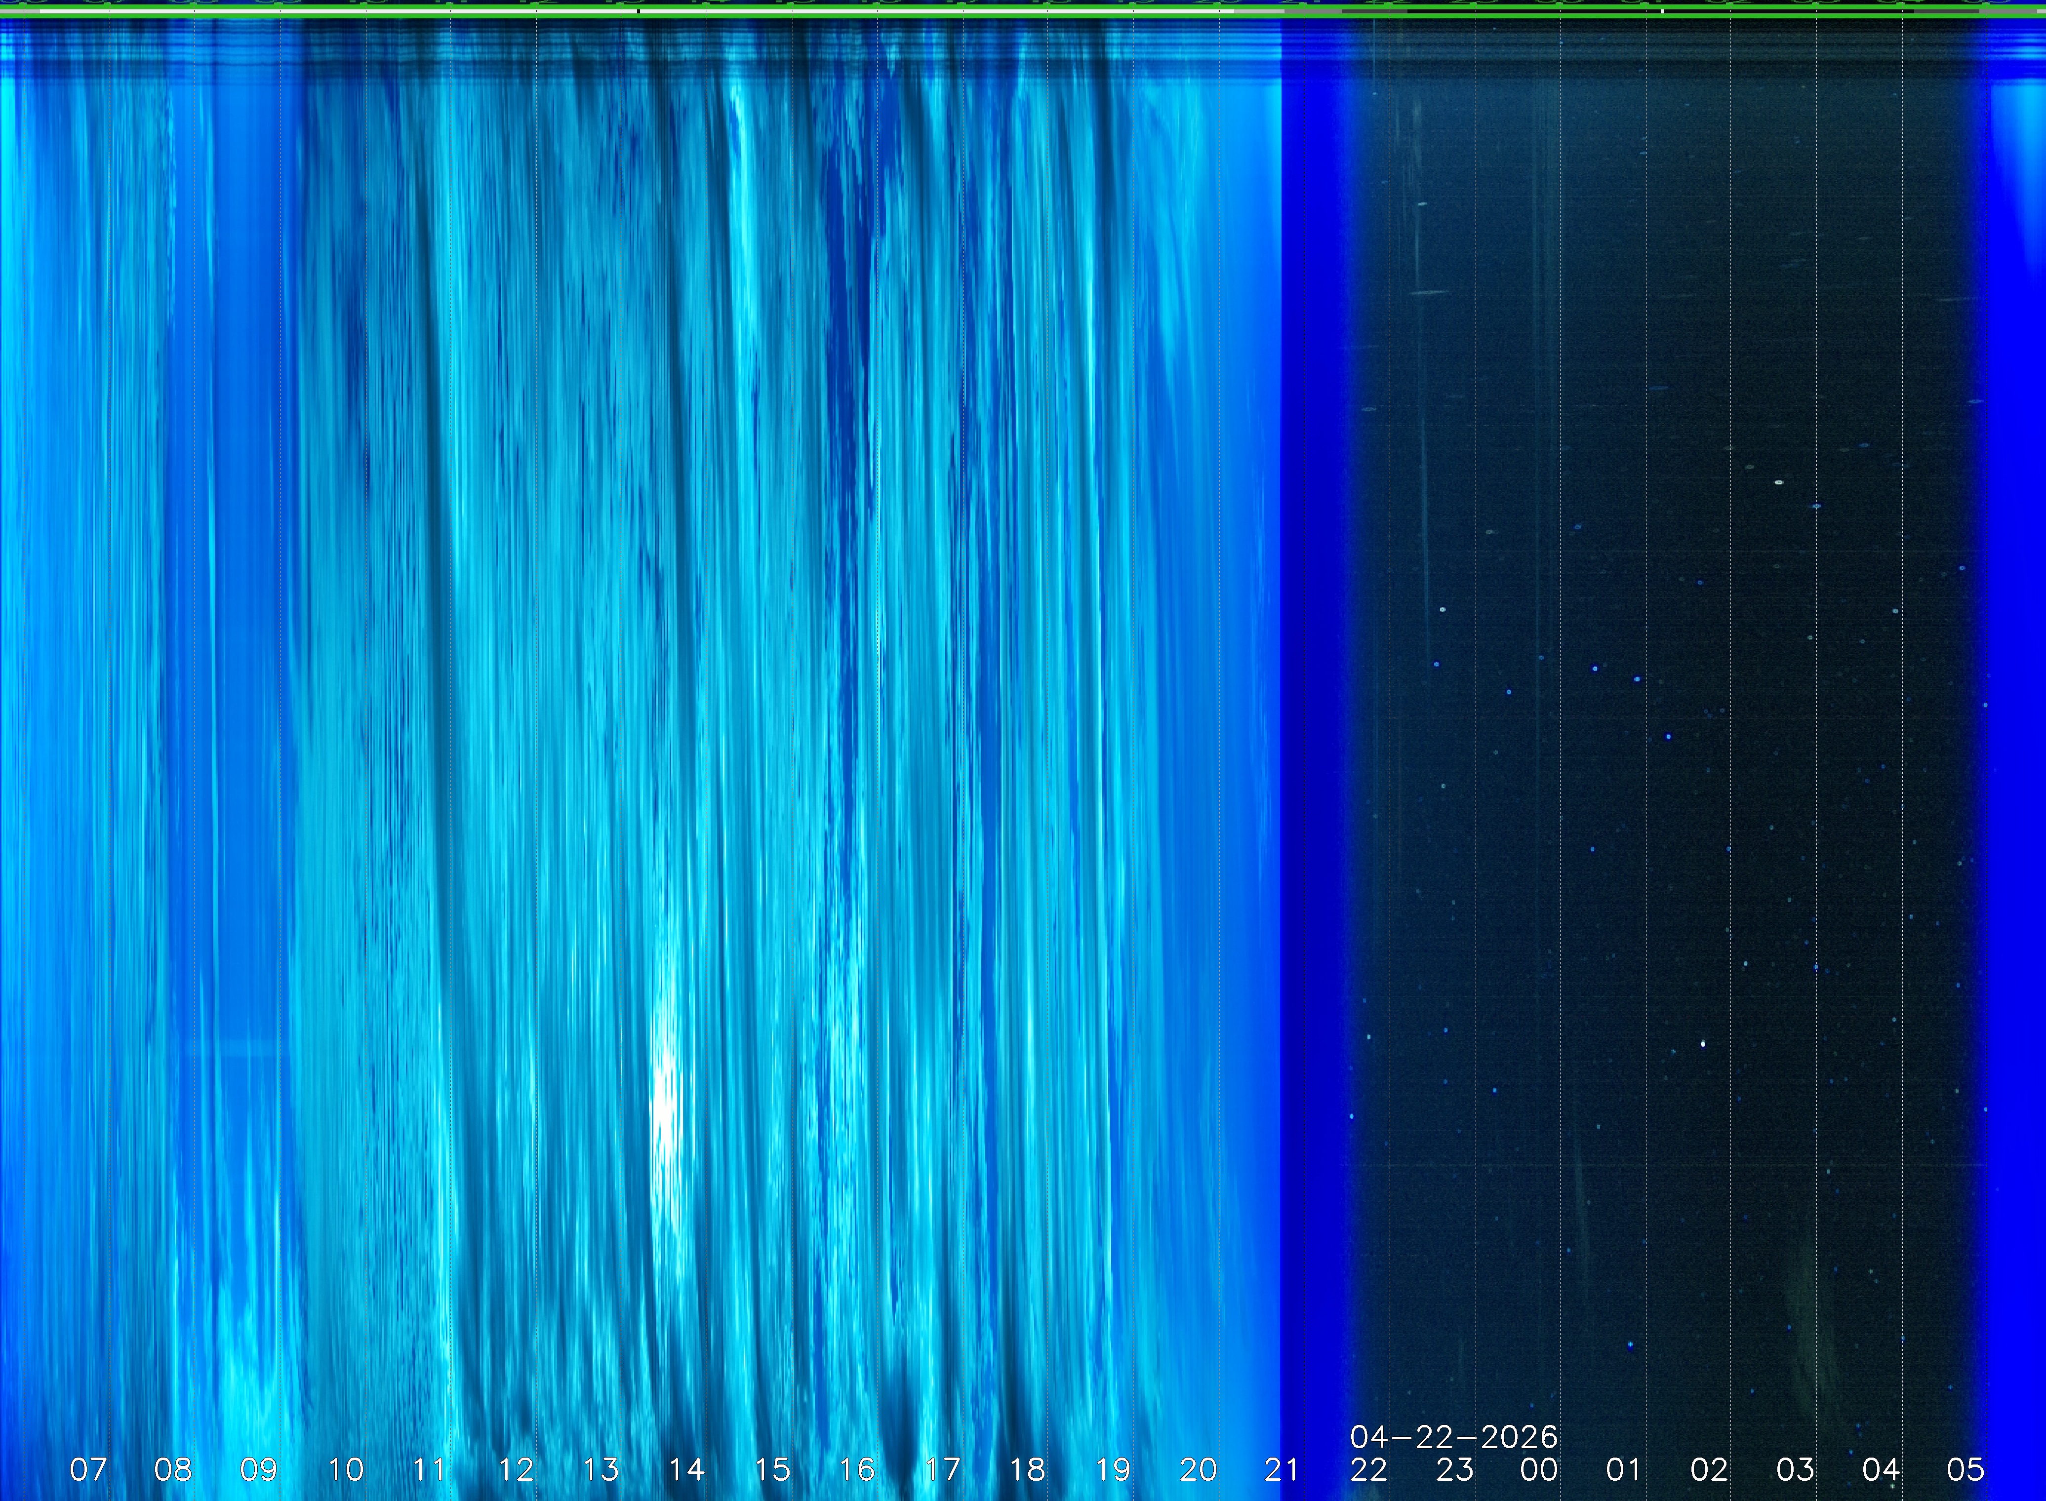Select the 09 hour marker
The width and height of the screenshot is (2046, 1501).
pos(258,1469)
